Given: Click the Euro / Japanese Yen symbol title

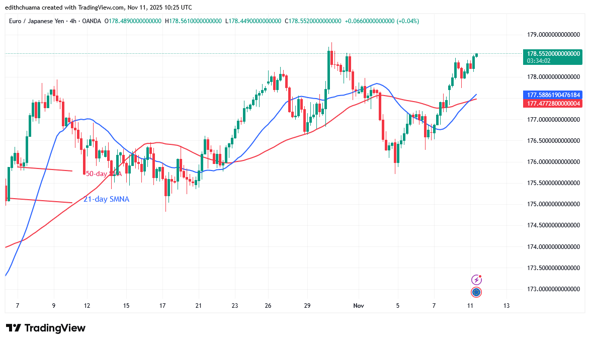Looking at the screenshot, I should click(37, 21).
